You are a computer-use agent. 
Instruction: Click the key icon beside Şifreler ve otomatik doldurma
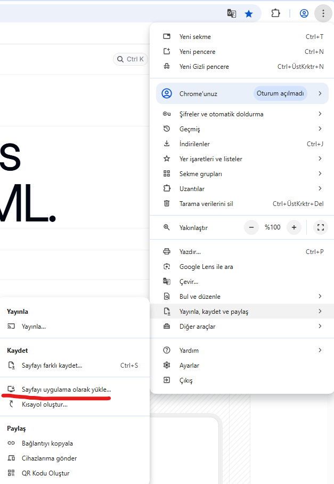(167, 114)
